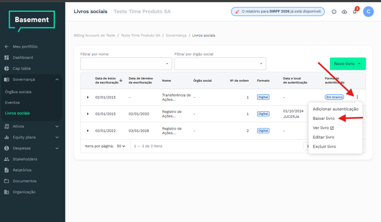
Task: Click the Relatórios document icon
Action: pyautogui.click(x=7, y=170)
